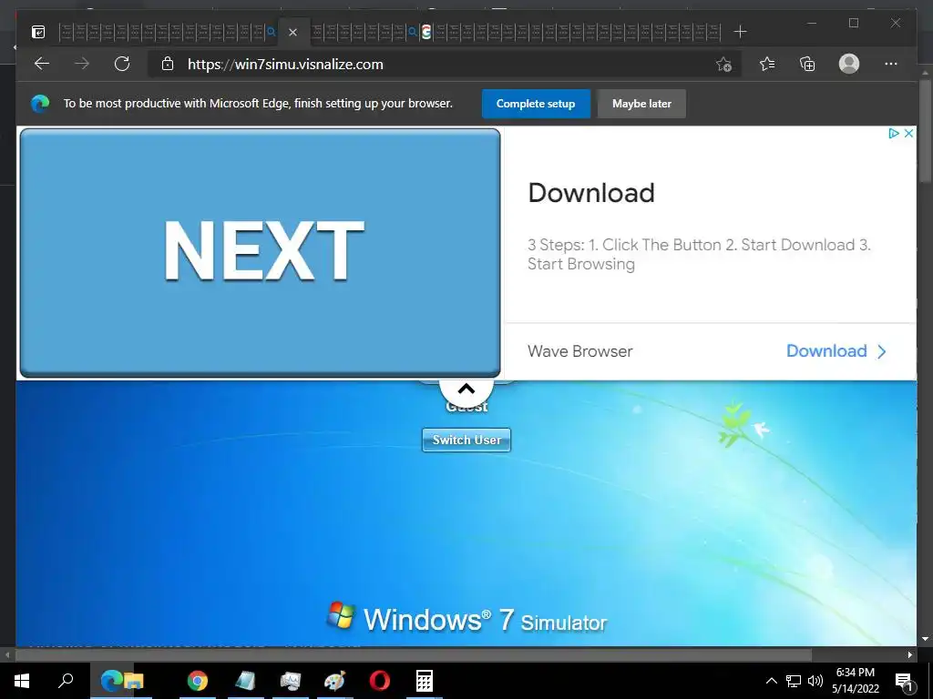933x699 pixels.
Task: Switch to the Google favicon tab
Action: pos(426,32)
